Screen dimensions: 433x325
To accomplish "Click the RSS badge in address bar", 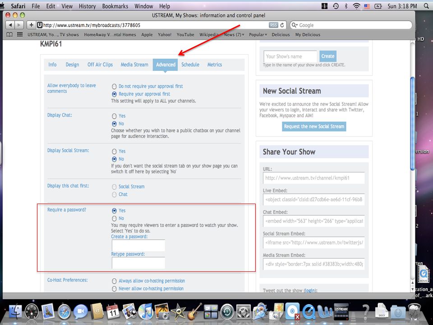I will pos(273,25).
